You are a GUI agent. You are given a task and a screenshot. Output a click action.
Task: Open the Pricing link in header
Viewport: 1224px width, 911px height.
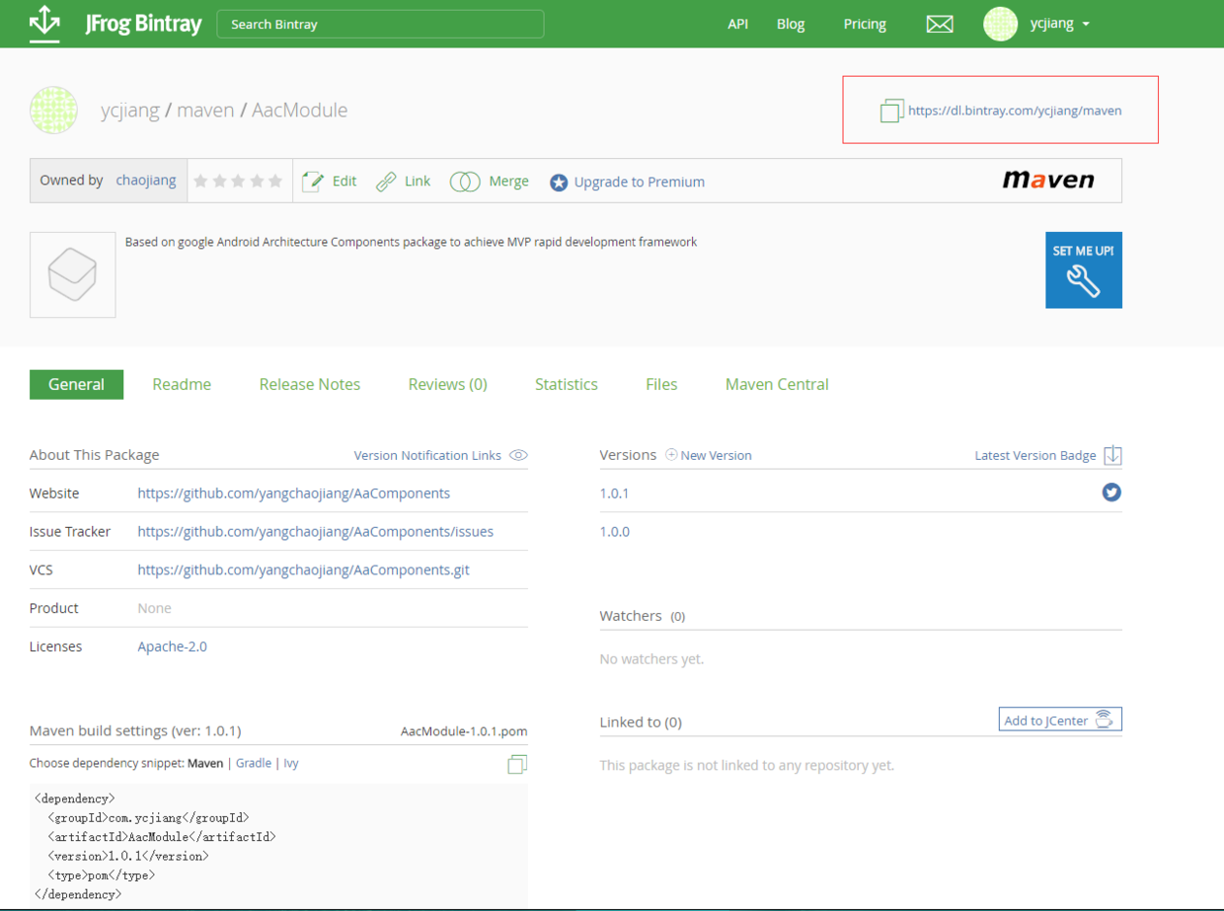tap(865, 24)
